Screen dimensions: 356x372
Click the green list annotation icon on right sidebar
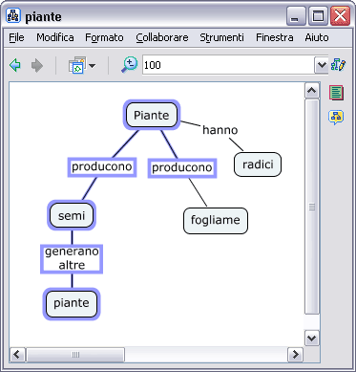click(x=336, y=93)
